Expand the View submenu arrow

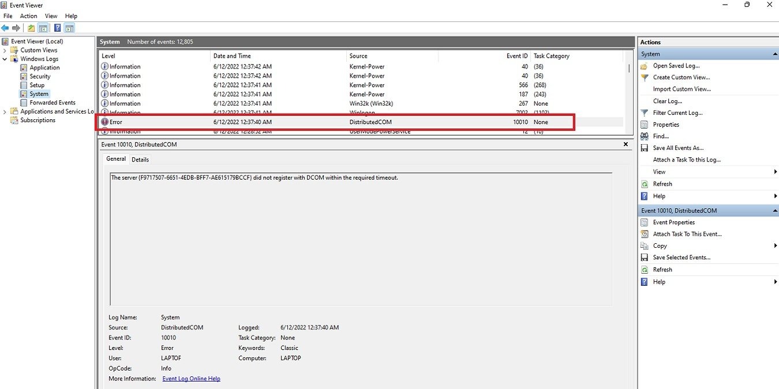(776, 171)
